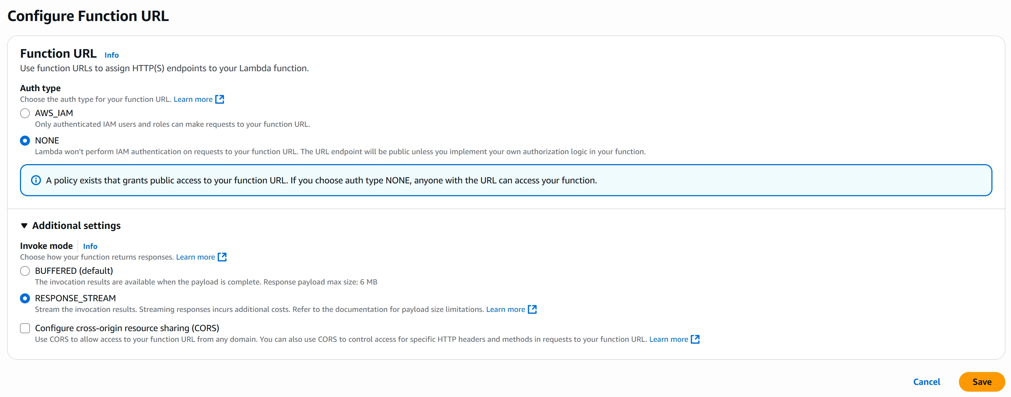Image resolution: width=1011 pixels, height=397 pixels.
Task: Collapse the Additional settings section
Action: click(x=24, y=225)
